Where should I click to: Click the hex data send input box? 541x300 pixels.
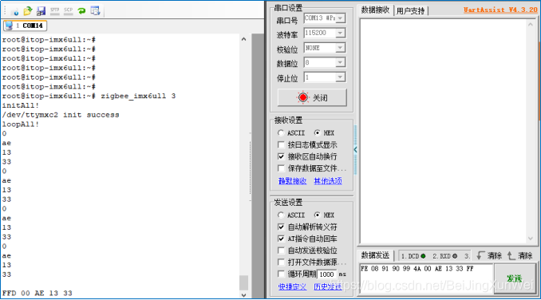(426, 278)
